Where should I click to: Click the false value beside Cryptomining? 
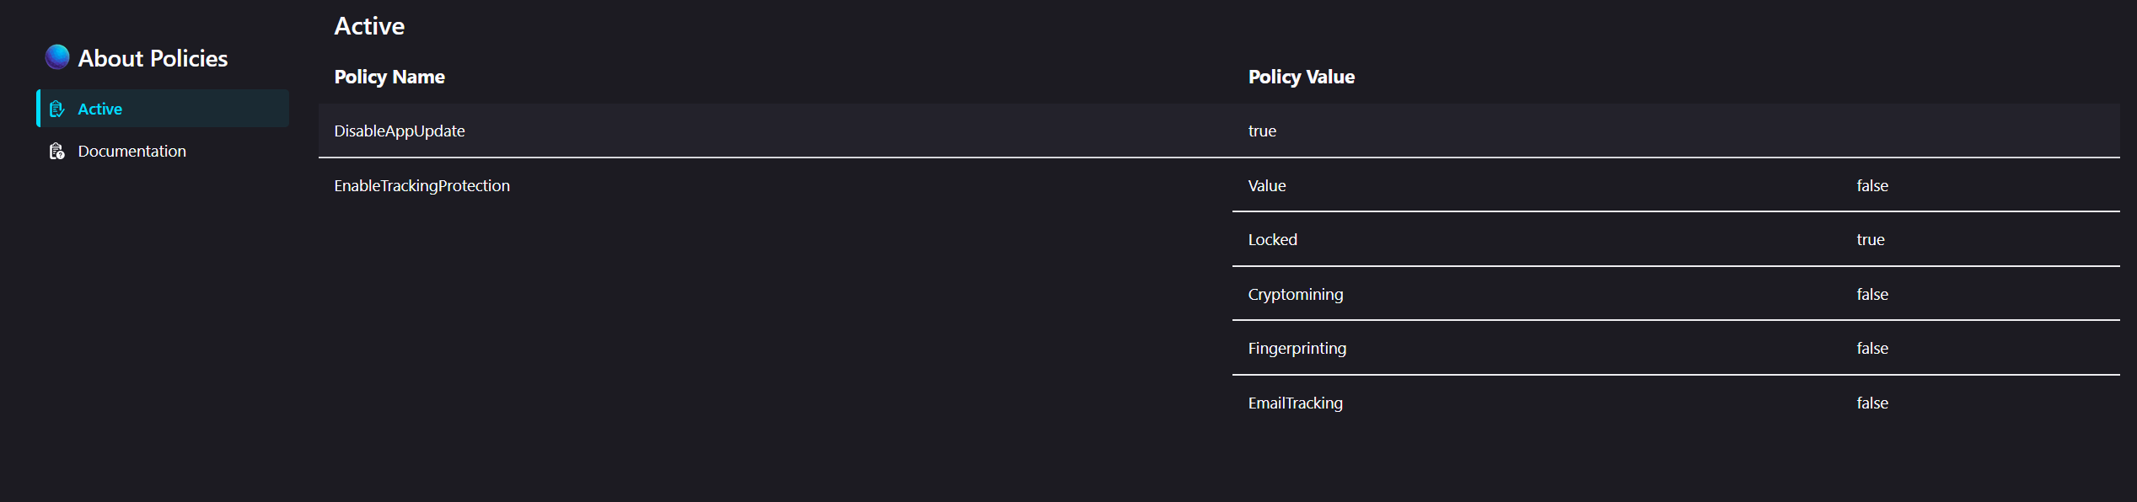[1872, 294]
